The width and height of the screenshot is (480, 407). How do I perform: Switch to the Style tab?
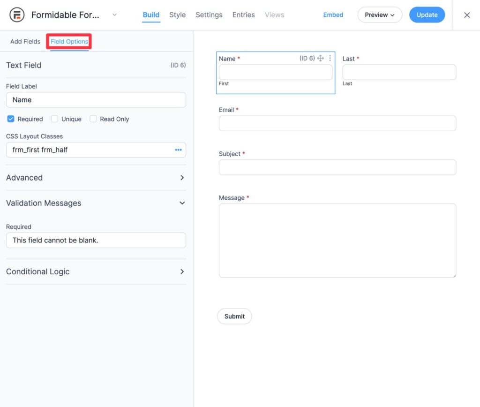click(177, 15)
